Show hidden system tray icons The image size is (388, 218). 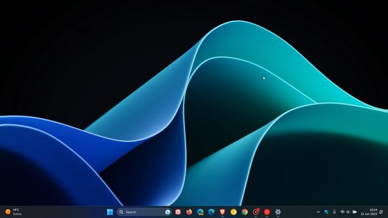click(318, 212)
